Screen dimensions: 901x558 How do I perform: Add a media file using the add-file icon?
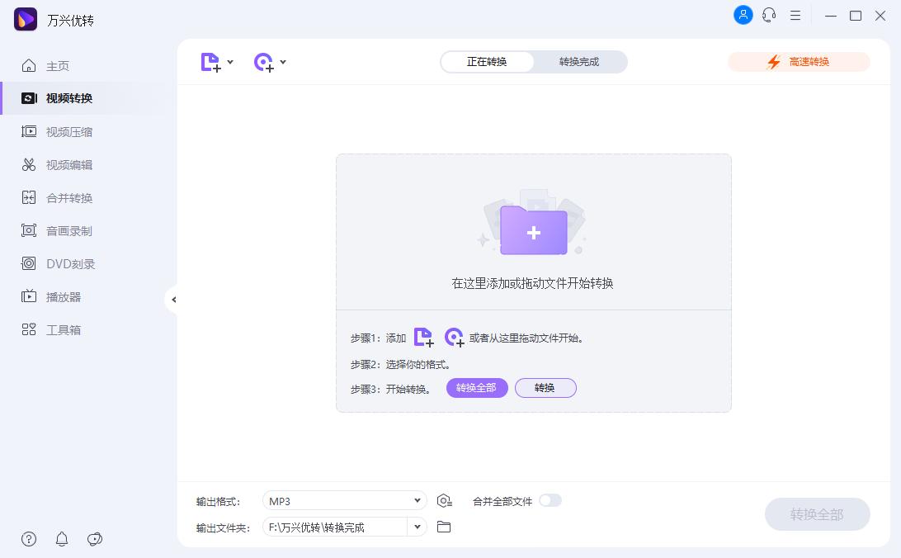coord(210,62)
